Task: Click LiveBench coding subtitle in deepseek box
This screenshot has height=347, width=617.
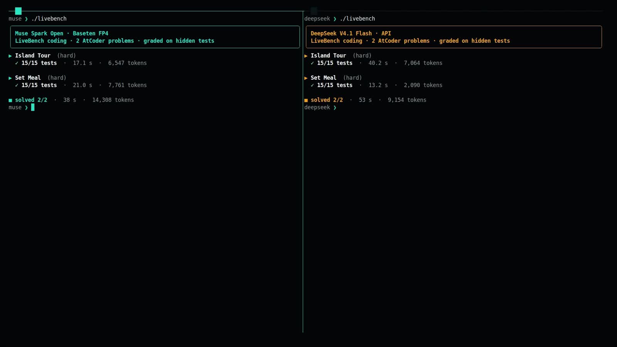Action: (410, 41)
